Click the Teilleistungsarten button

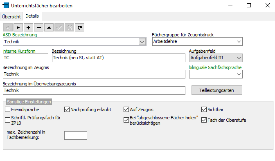tap(217, 90)
